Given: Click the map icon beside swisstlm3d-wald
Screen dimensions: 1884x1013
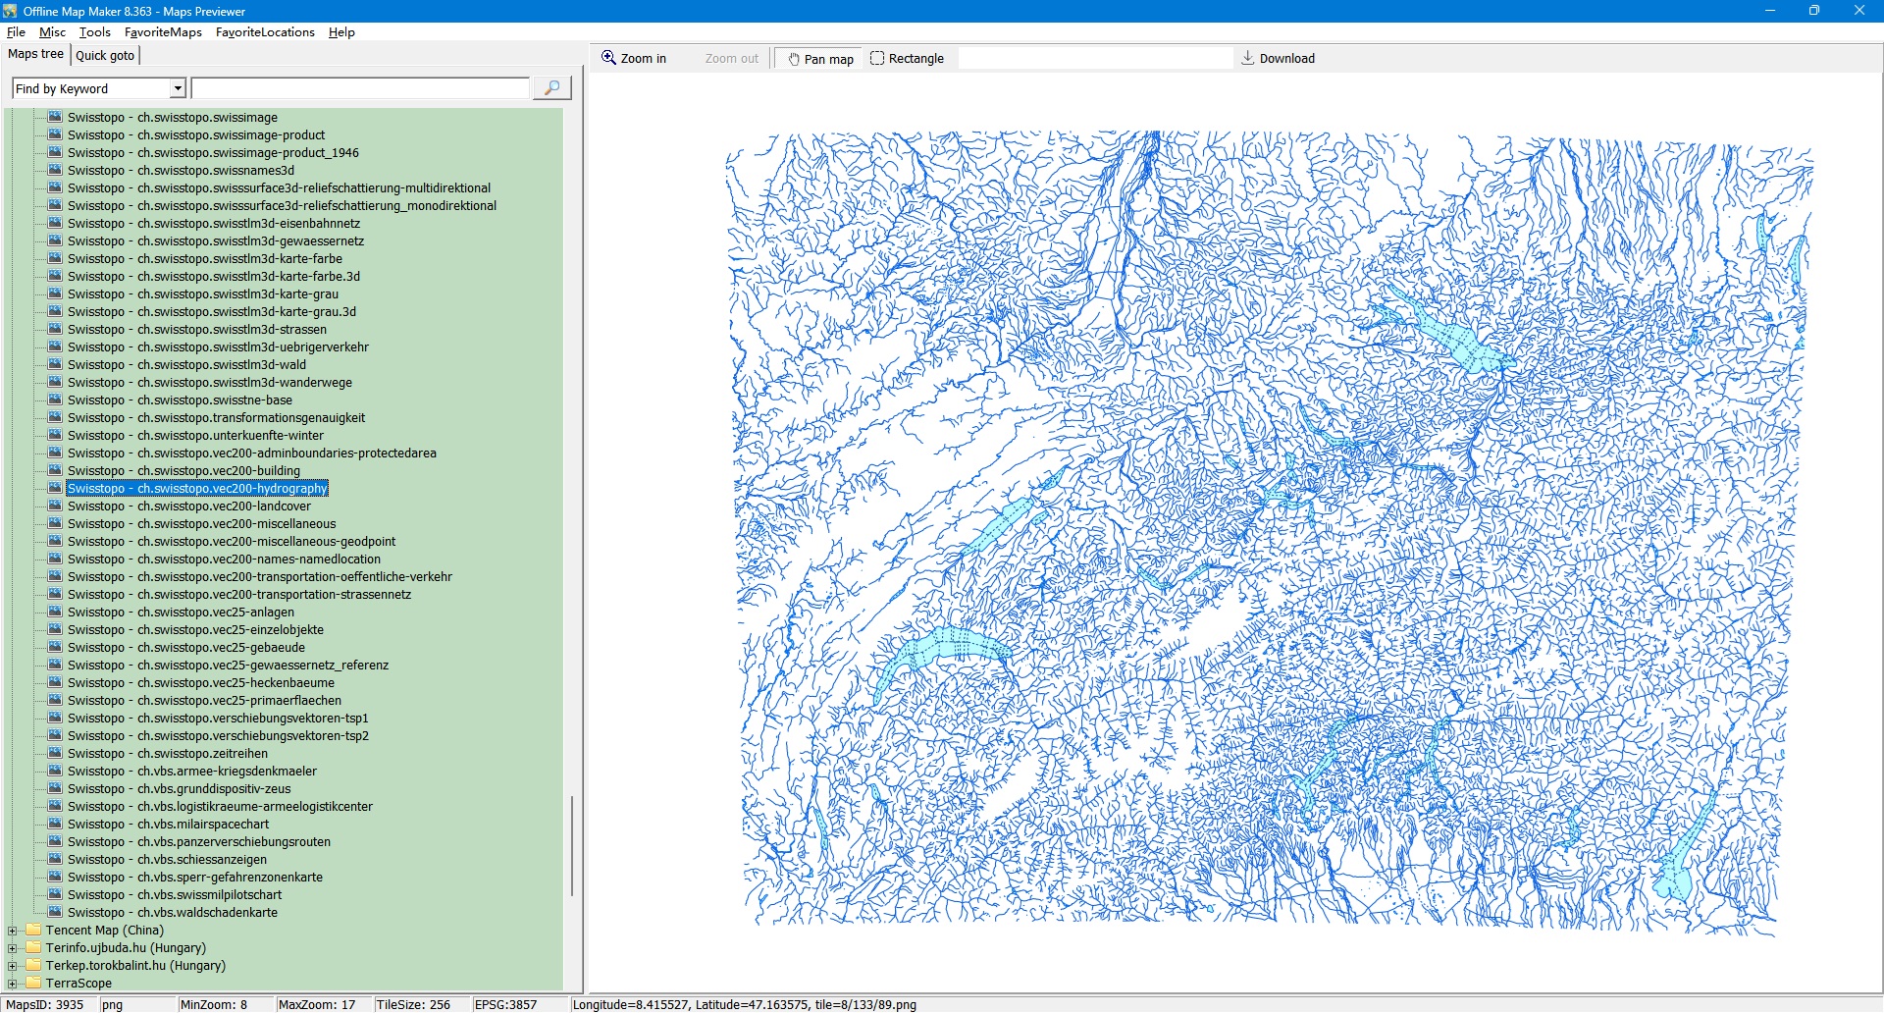Looking at the screenshot, I should [55, 364].
